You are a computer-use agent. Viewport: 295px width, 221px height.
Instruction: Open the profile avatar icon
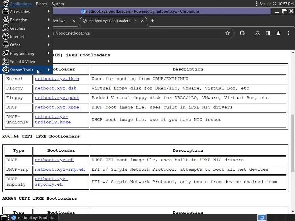click(278, 33)
